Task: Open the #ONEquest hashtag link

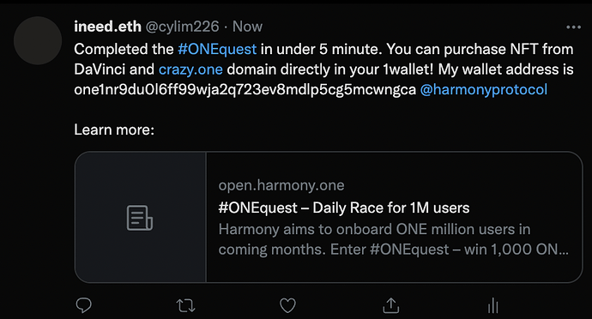Action: tap(217, 49)
